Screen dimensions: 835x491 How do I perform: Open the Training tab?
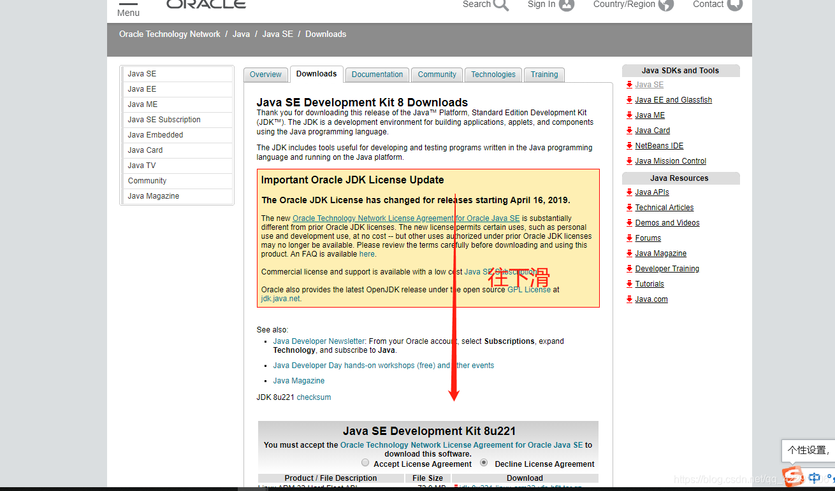(x=544, y=75)
